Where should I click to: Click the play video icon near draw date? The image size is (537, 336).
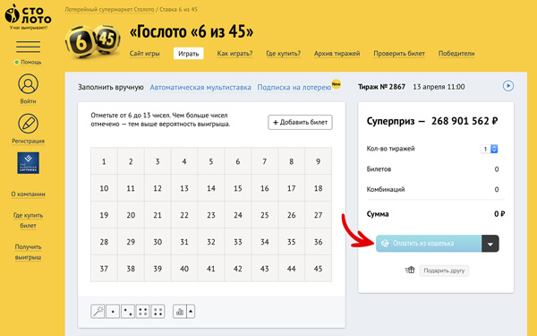tap(508, 86)
